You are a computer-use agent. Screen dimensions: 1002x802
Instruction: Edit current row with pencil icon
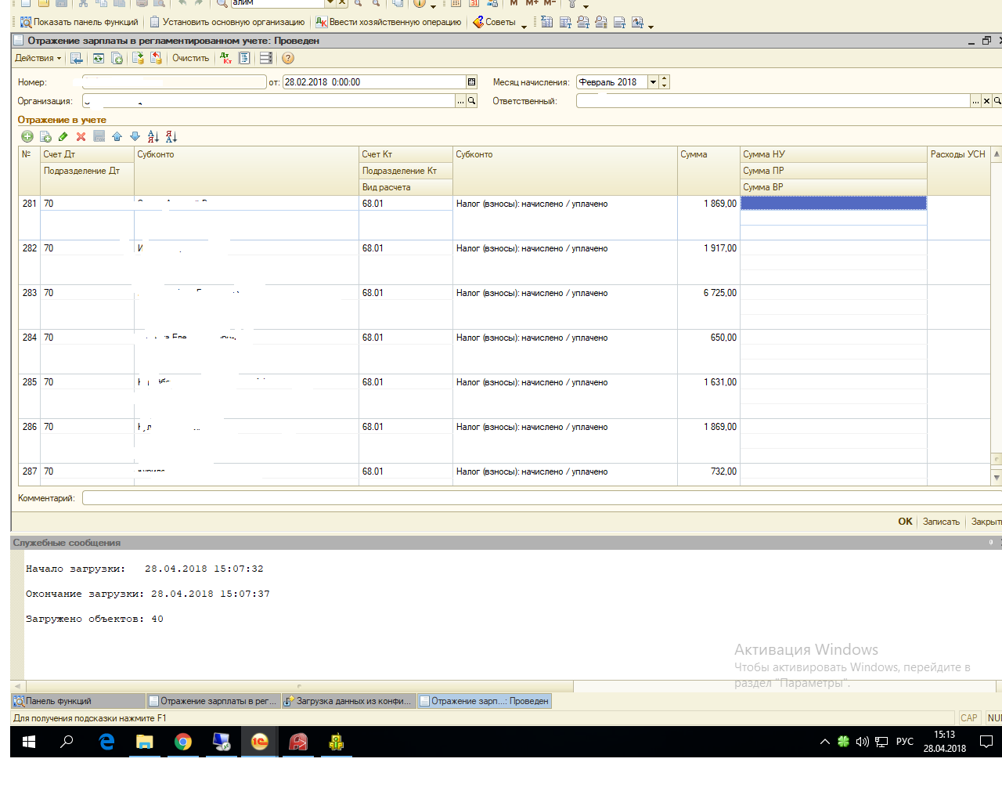pyautogui.click(x=63, y=136)
